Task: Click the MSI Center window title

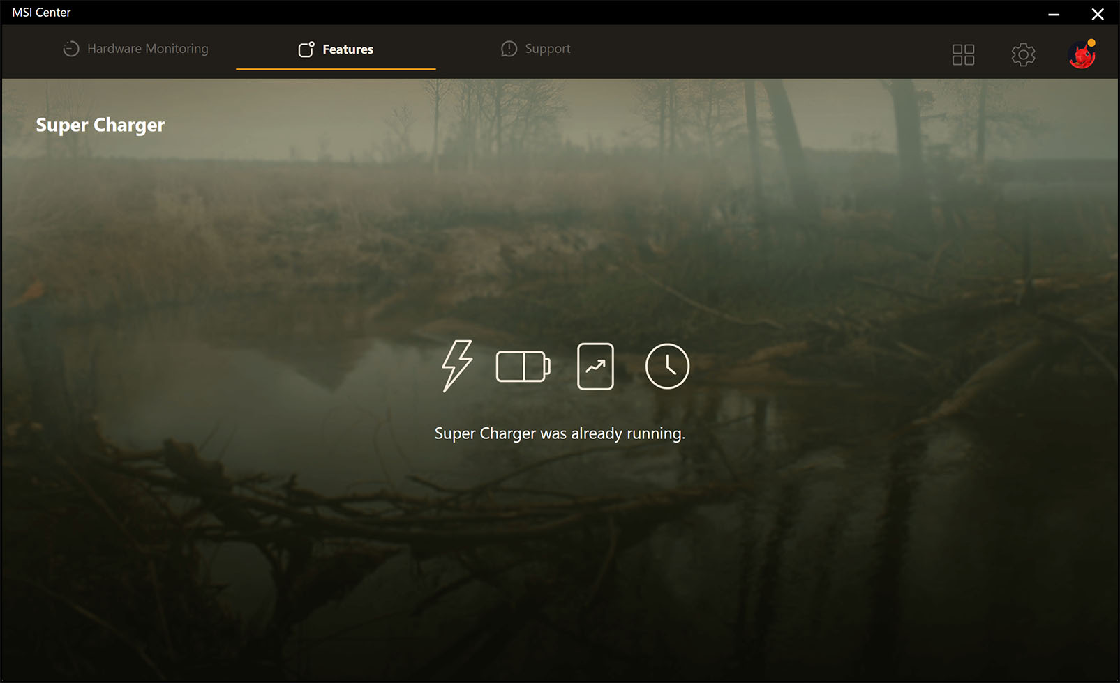Action: coord(41,13)
